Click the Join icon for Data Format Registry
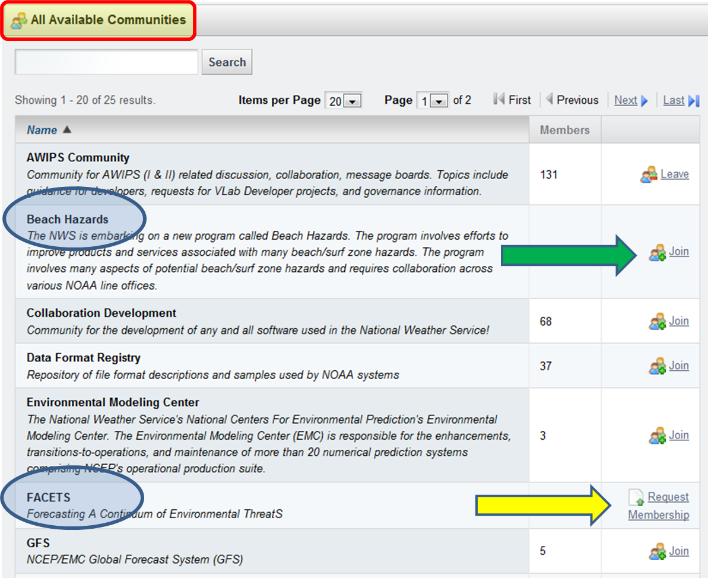708x578 pixels. (x=658, y=366)
